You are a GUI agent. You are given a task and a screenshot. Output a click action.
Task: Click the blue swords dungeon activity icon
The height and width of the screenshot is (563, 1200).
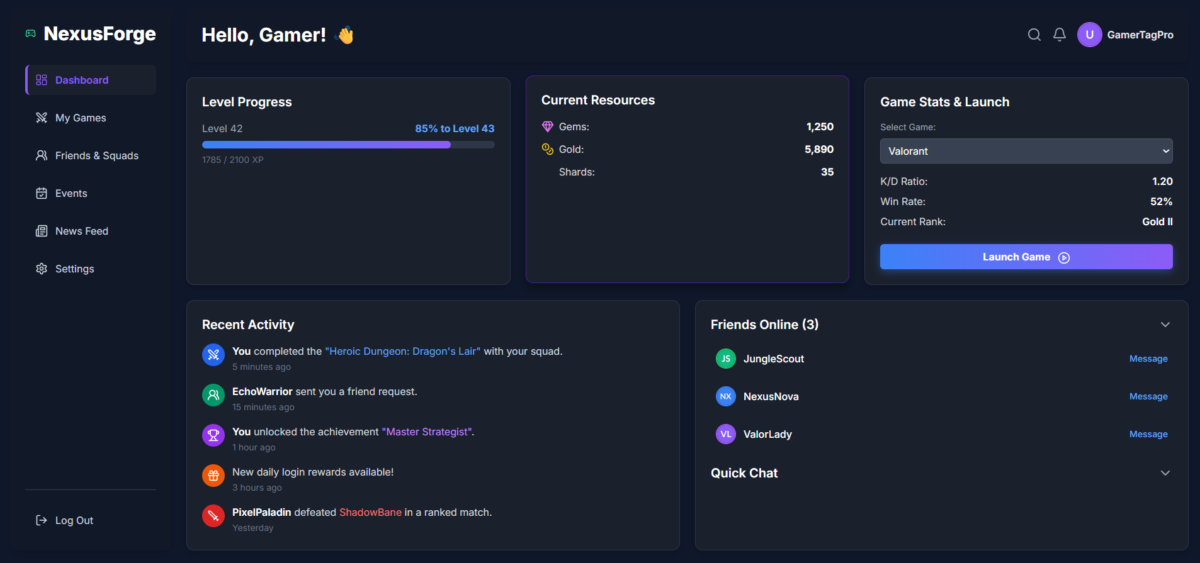click(x=213, y=355)
